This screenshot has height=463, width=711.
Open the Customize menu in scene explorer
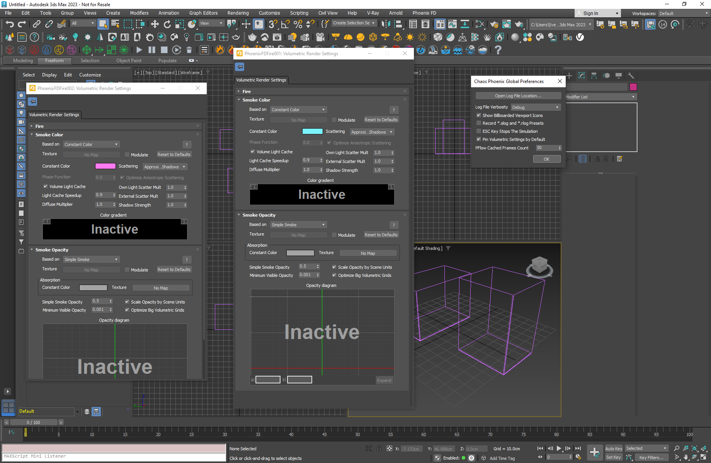pos(90,75)
